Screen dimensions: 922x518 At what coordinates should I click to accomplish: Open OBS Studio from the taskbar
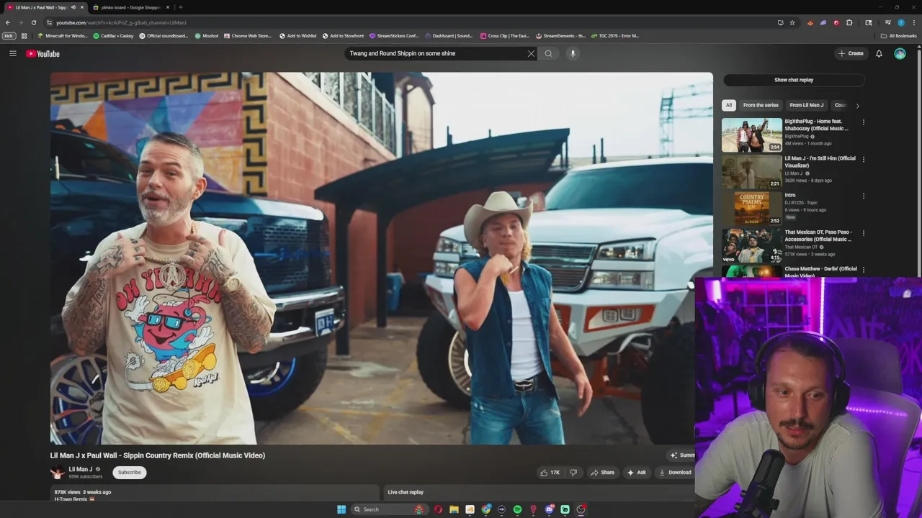[581, 509]
